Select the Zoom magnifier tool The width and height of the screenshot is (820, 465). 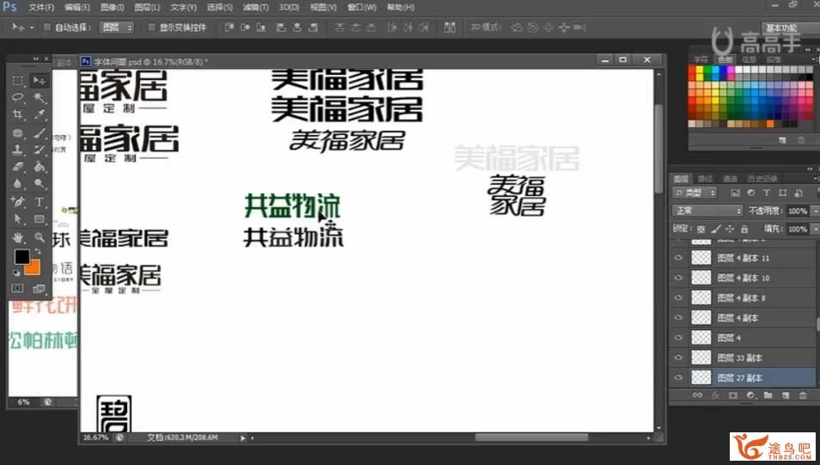pos(40,238)
